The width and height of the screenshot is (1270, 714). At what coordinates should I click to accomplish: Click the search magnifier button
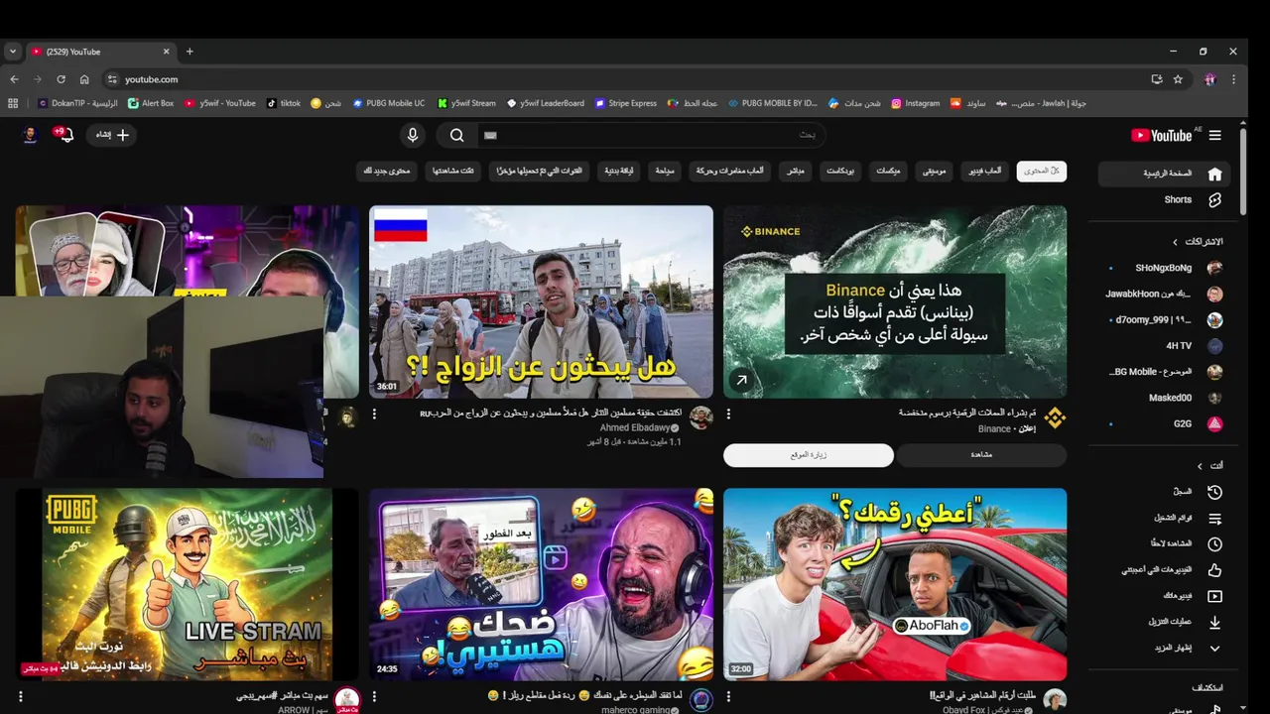pyautogui.click(x=456, y=135)
